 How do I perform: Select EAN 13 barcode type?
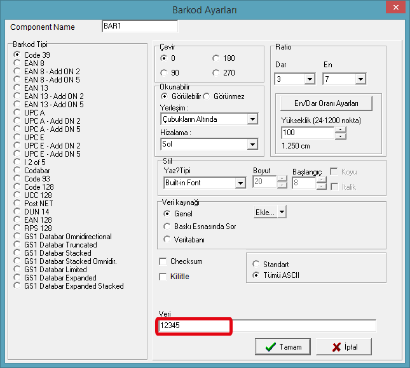18,88
